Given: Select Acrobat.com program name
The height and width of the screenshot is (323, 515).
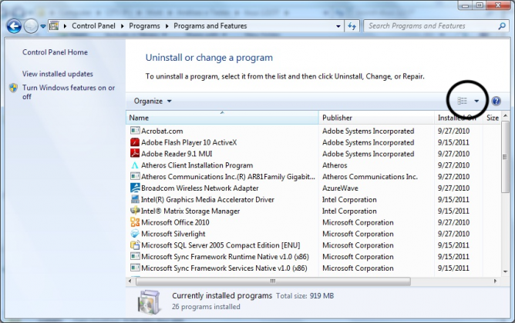Looking at the screenshot, I should pyautogui.click(x=162, y=131).
